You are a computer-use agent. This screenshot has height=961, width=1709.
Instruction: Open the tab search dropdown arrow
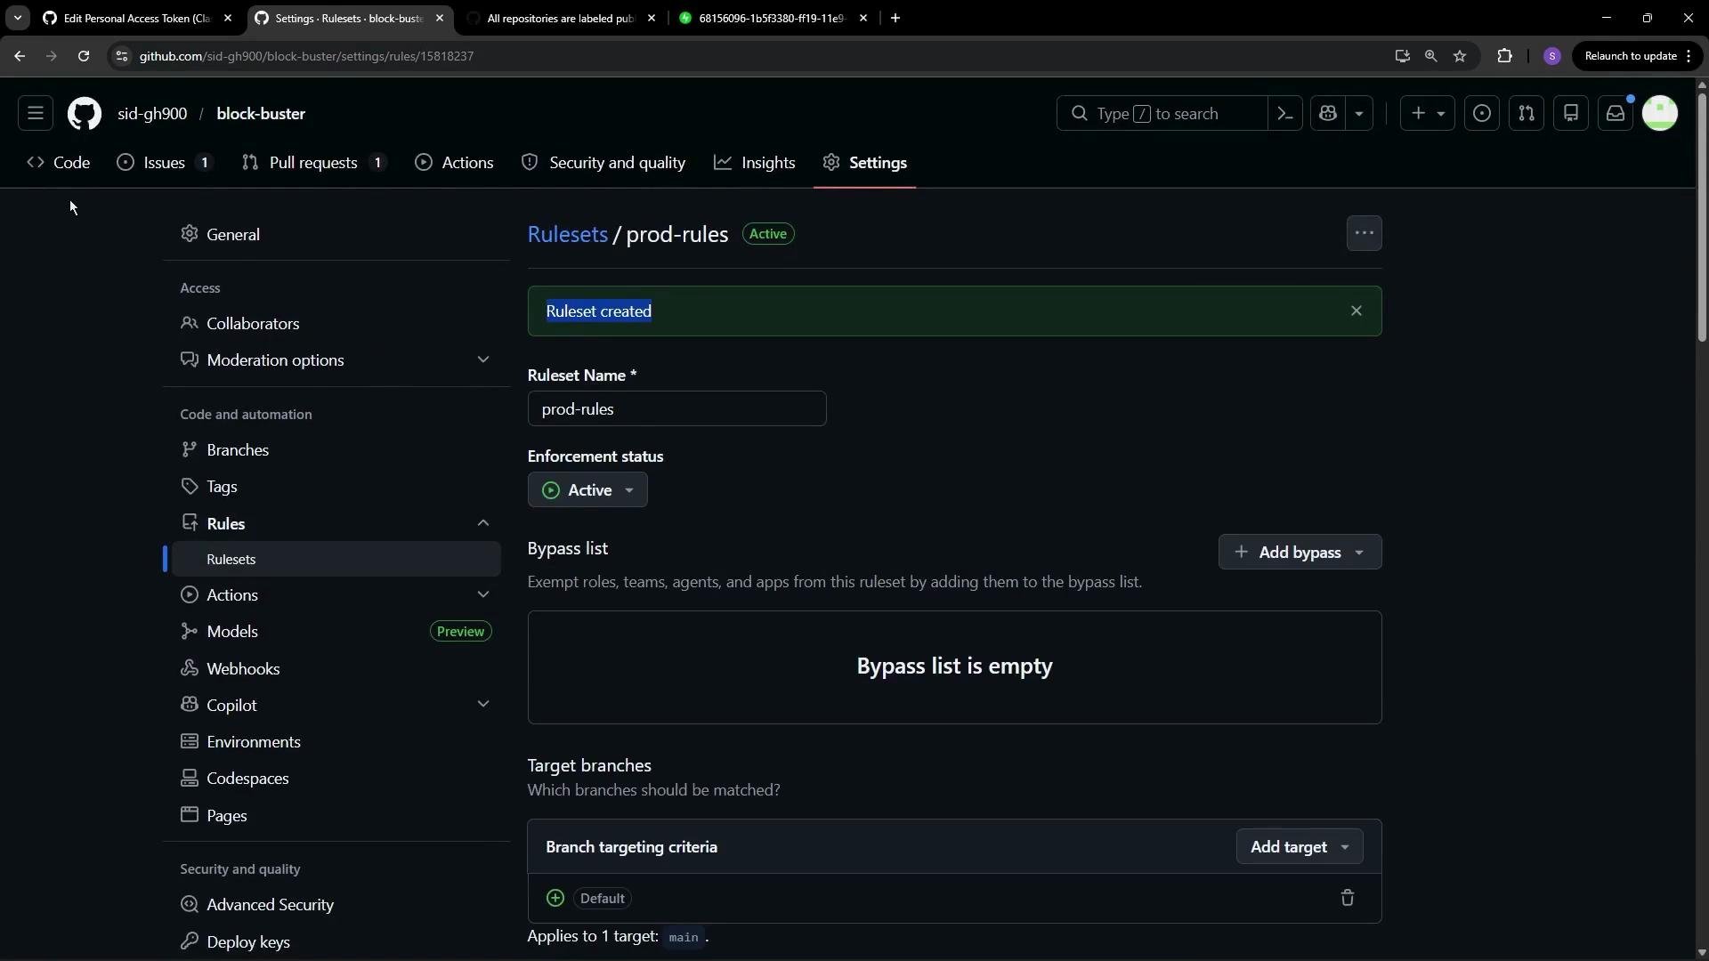(17, 18)
